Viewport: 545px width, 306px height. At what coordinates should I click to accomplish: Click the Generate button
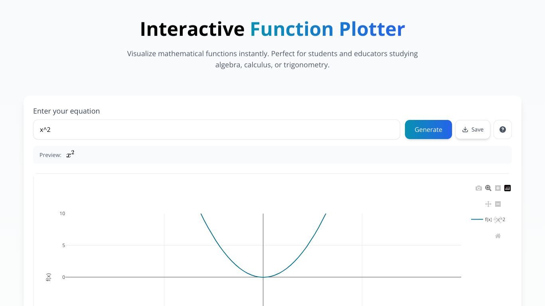pos(428,129)
